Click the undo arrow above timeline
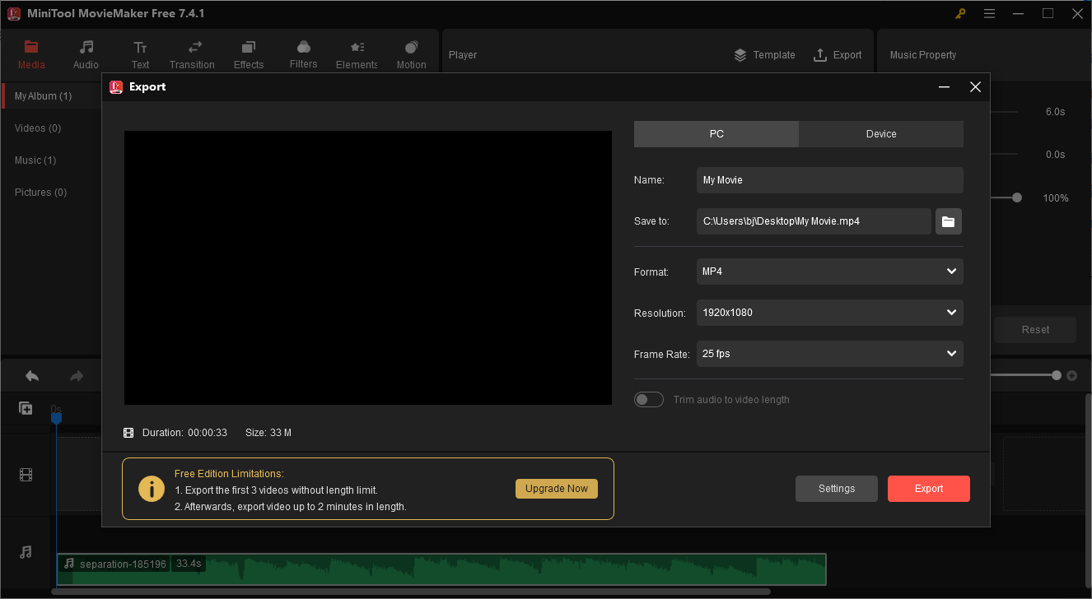1092x599 pixels. 32,375
